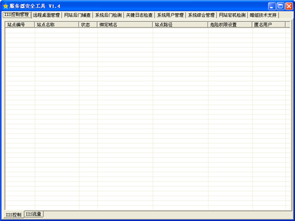The image size is (295, 221).
Task: Select the 网站宕机检测 tab
Action: point(232,15)
